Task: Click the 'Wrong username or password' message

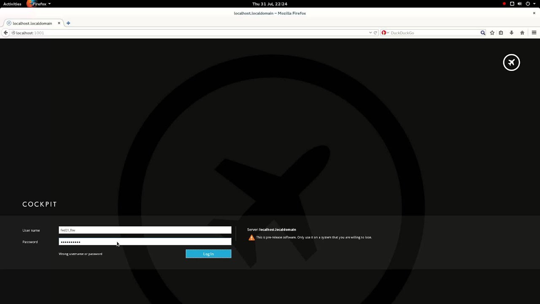Action: point(80,254)
